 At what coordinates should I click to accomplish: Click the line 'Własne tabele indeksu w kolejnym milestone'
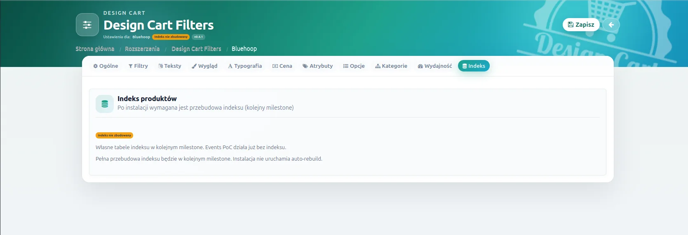click(191, 147)
